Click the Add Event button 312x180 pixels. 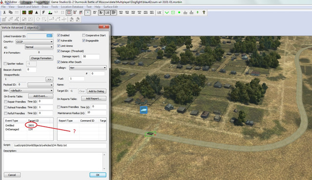pos(40,96)
